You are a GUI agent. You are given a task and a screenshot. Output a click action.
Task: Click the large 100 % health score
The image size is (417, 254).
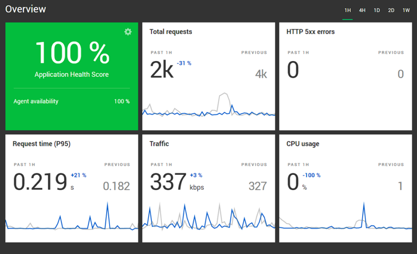(72, 53)
